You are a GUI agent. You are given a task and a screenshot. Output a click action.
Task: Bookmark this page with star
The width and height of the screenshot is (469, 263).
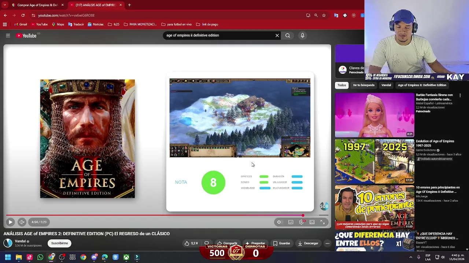(324, 15)
